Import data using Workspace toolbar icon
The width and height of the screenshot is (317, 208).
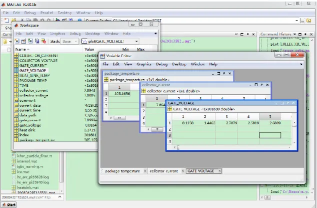click(30, 41)
